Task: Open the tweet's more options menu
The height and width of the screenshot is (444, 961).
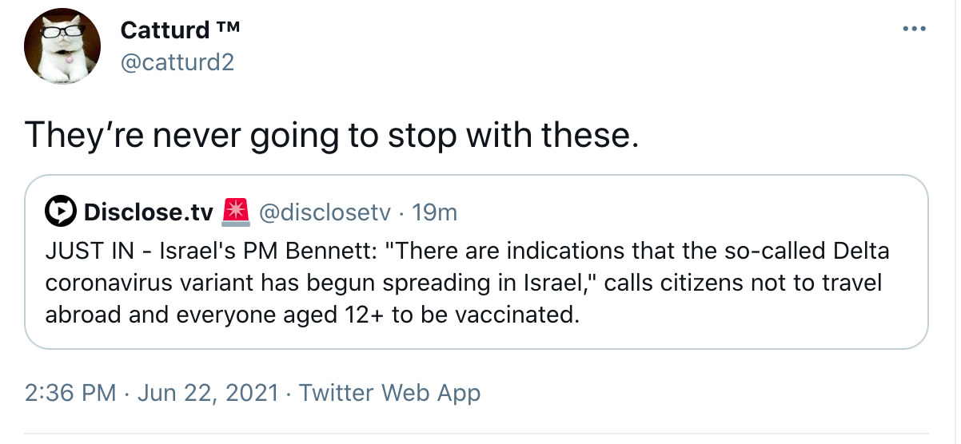Action: click(x=912, y=29)
